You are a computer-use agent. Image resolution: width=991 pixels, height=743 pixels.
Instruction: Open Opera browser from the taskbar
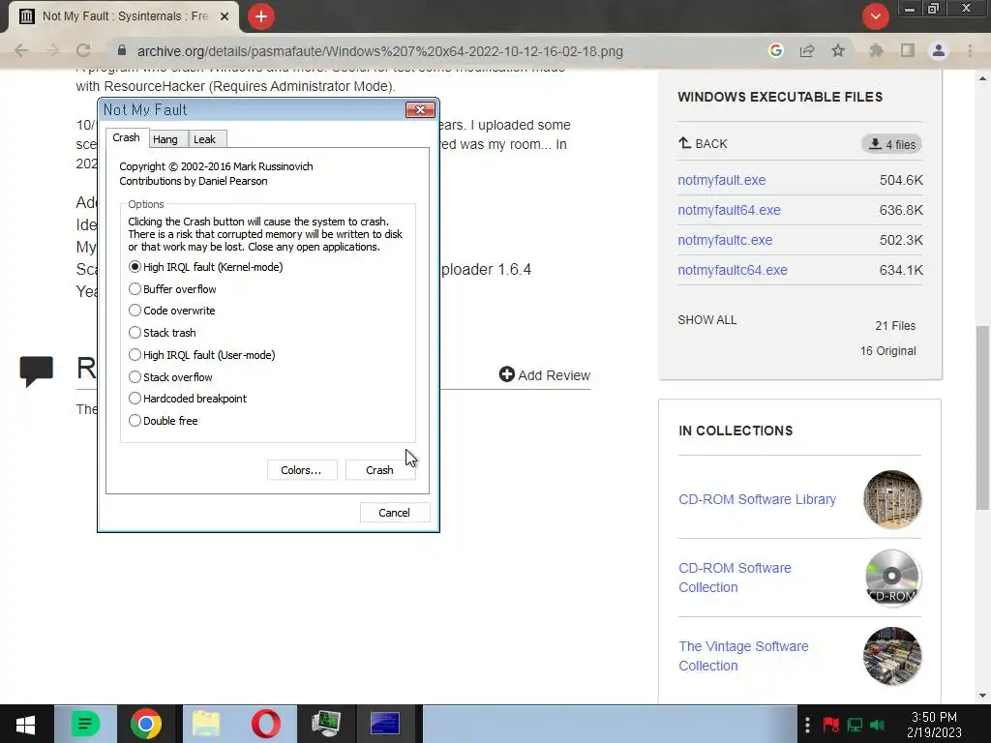(x=266, y=724)
